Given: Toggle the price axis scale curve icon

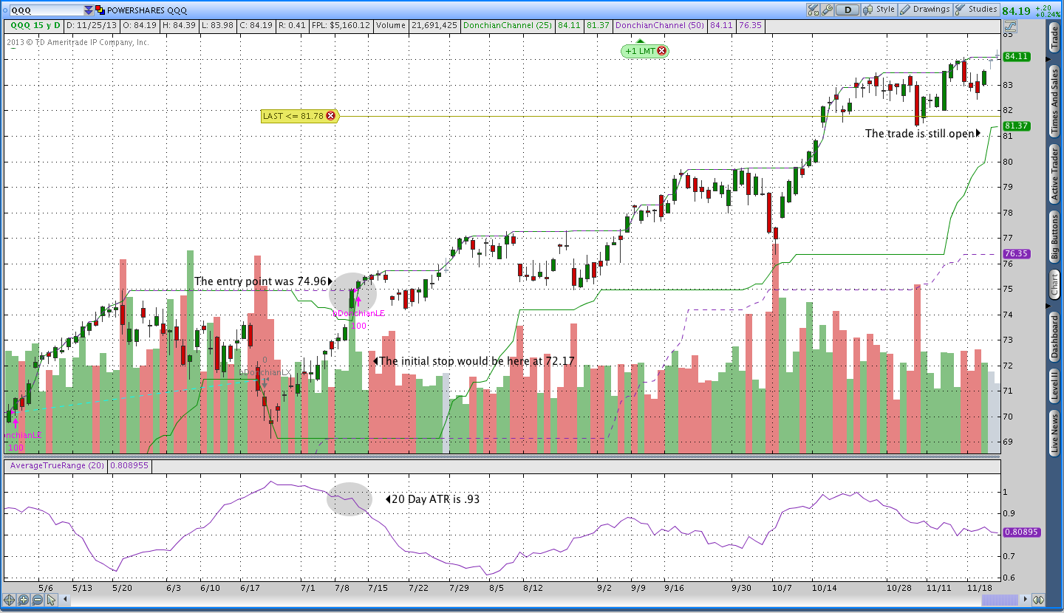Looking at the screenshot, I should 1010,26.
